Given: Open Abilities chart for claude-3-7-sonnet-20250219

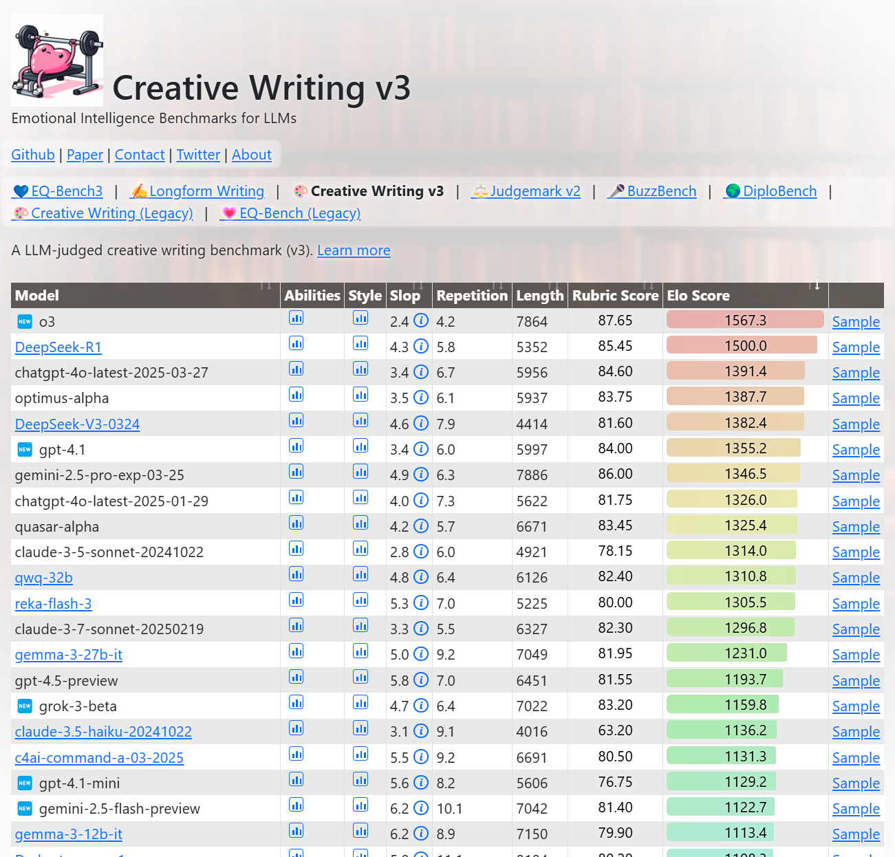Looking at the screenshot, I should [296, 626].
